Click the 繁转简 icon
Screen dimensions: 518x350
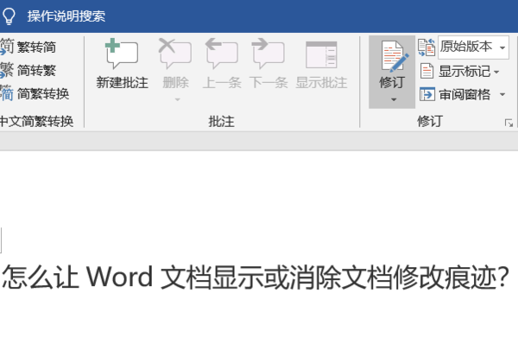(7, 47)
